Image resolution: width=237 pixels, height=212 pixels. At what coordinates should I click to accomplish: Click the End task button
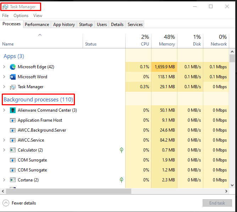pos(217,203)
